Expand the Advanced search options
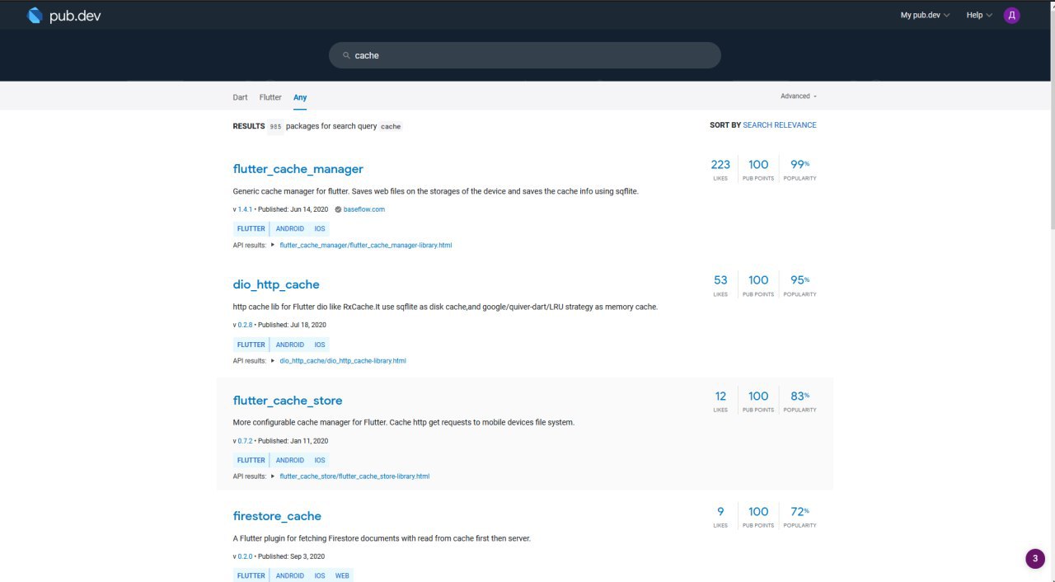The height and width of the screenshot is (582, 1055). pos(799,96)
